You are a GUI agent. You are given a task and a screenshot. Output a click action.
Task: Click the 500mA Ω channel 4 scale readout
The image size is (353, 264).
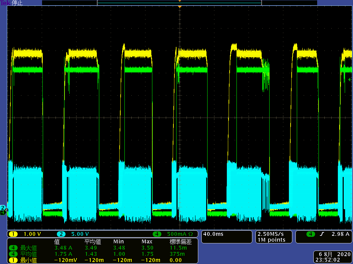[180, 234]
